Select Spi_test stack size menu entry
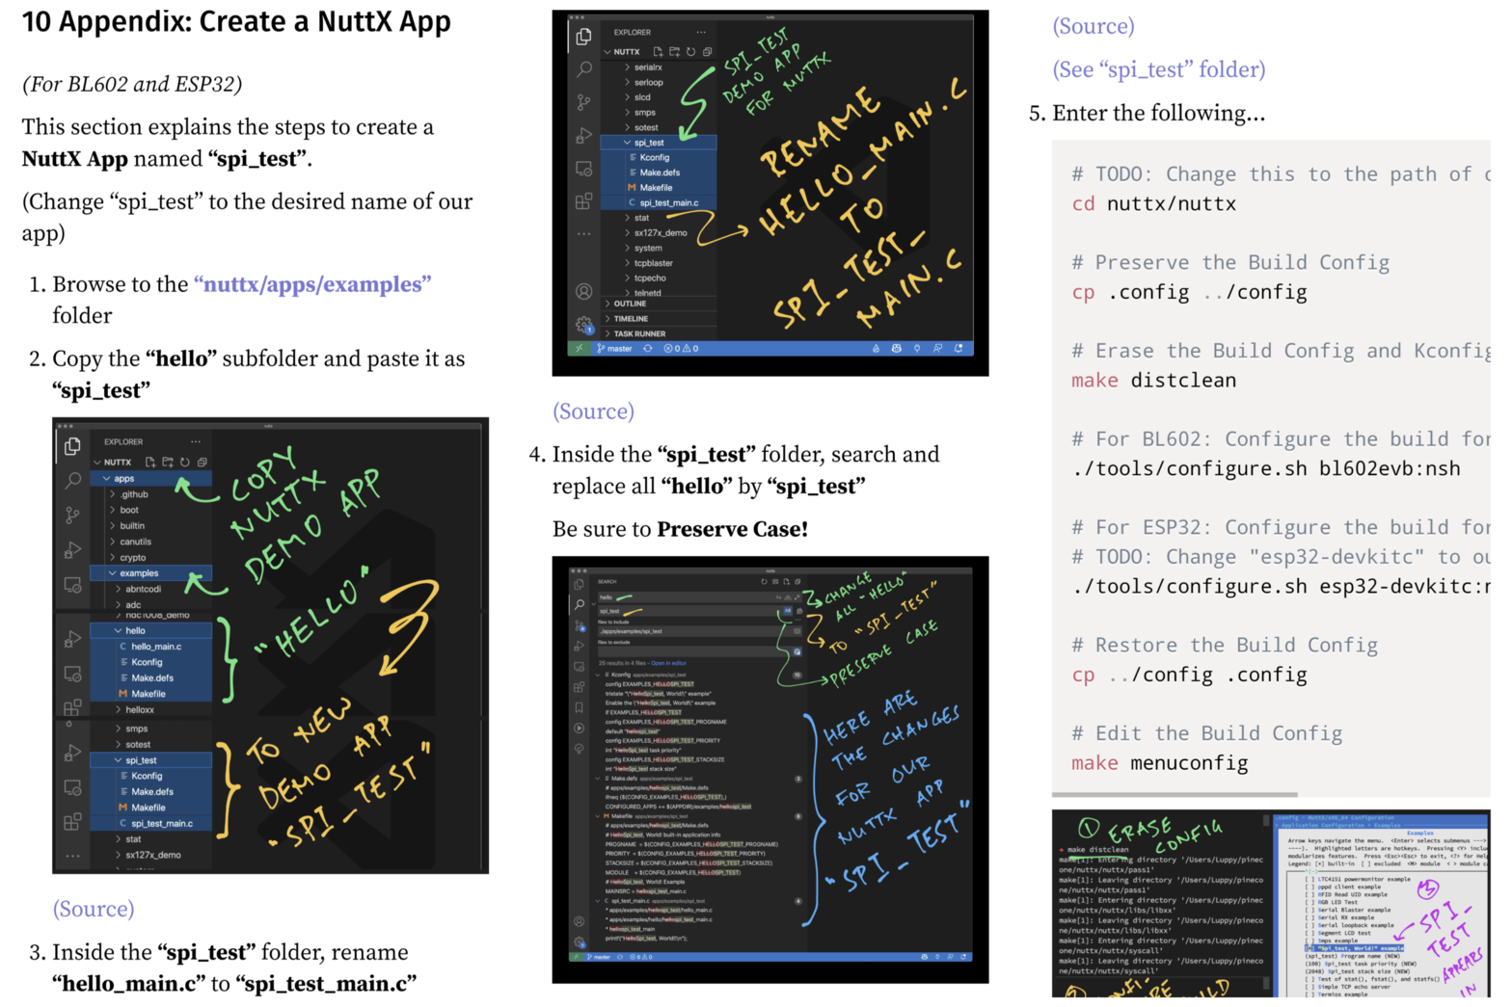1512x1007 pixels. [1364, 971]
